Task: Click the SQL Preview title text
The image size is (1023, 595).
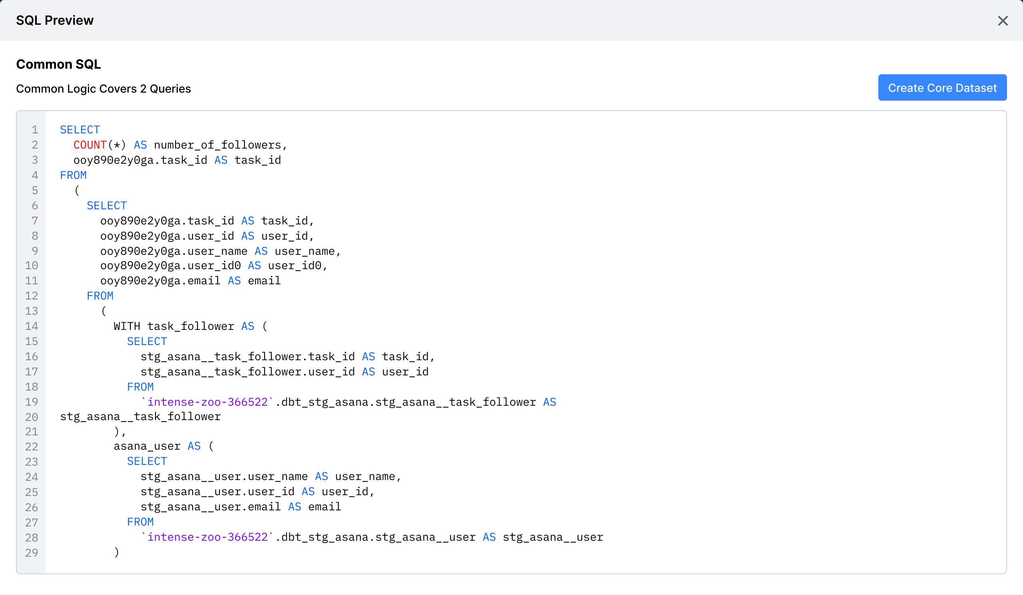Action: click(55, 20)
